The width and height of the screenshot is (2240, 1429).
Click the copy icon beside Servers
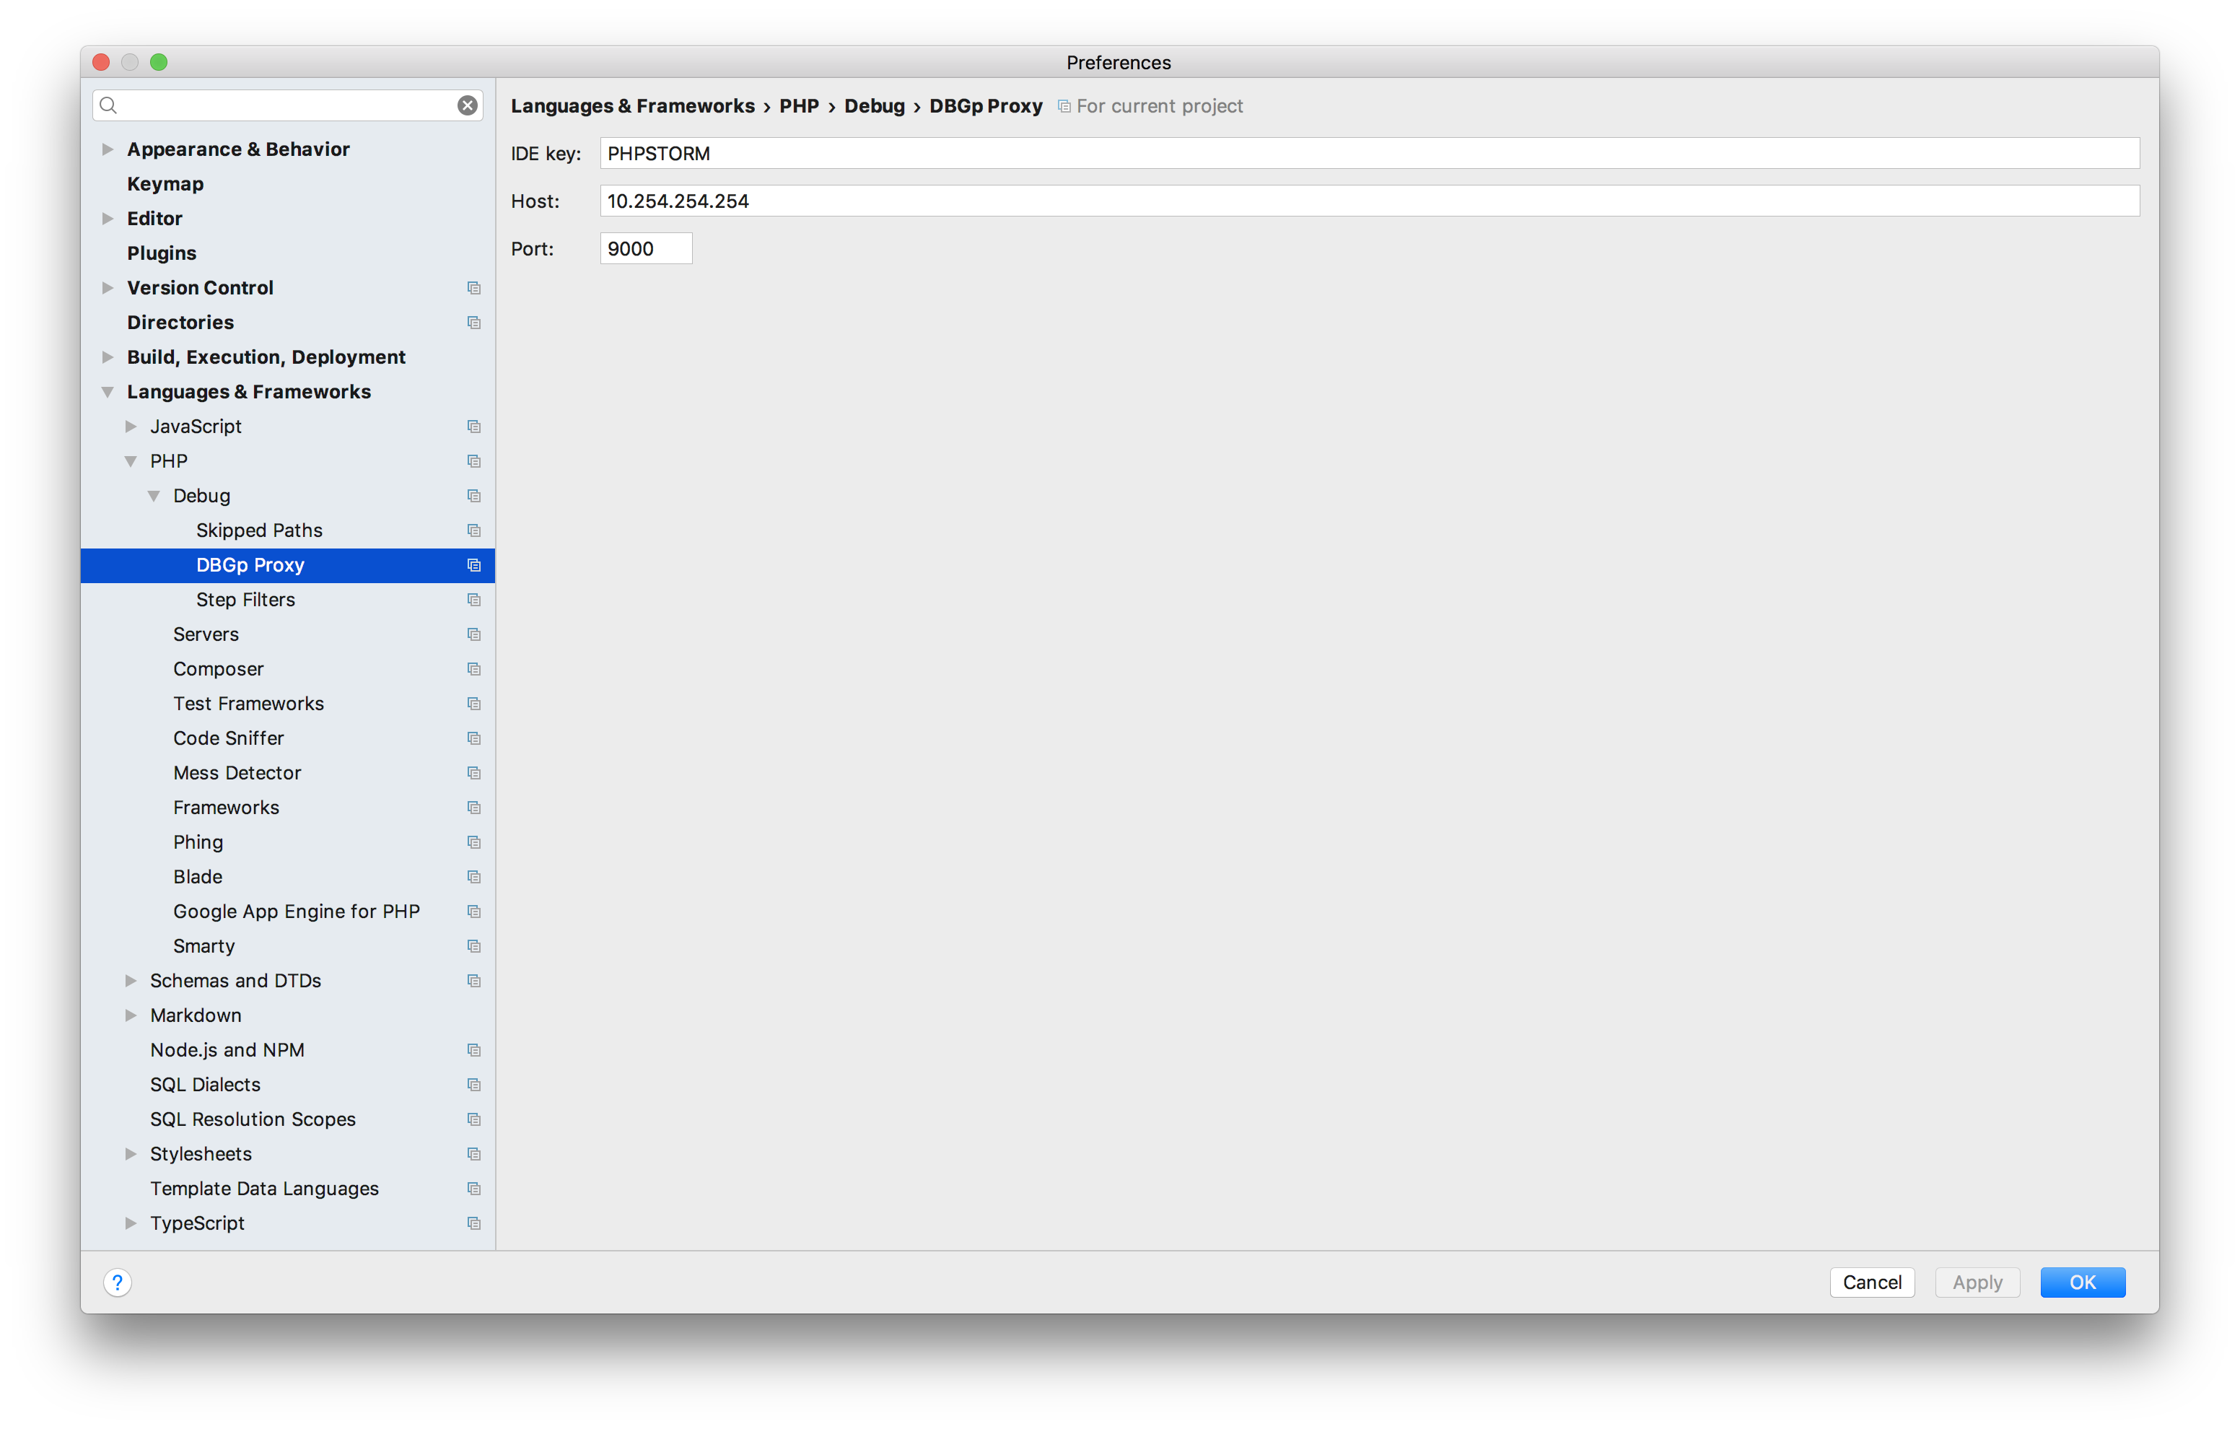pos(474,634)
